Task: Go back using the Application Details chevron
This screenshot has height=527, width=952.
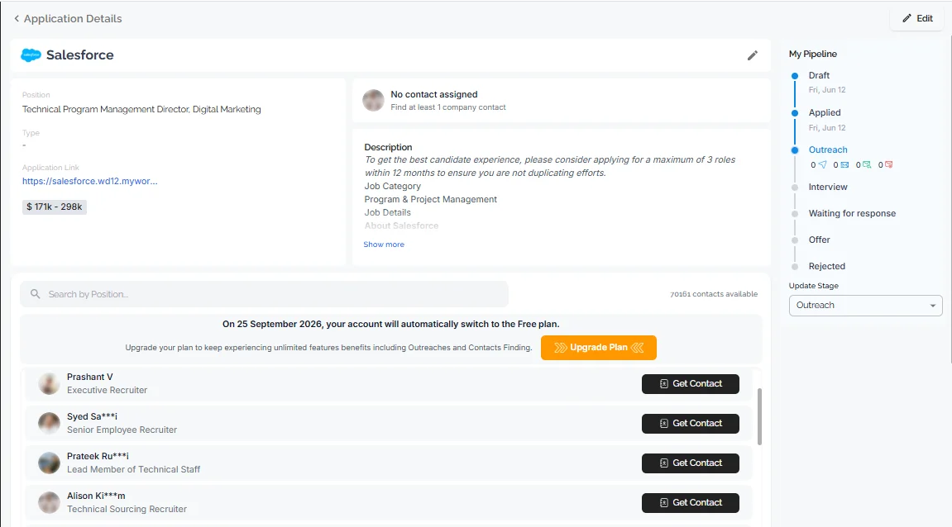Action: [17, 19]
